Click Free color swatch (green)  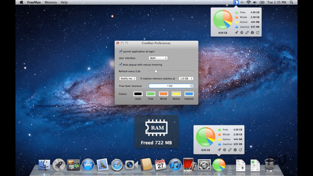tap(151, 94)
